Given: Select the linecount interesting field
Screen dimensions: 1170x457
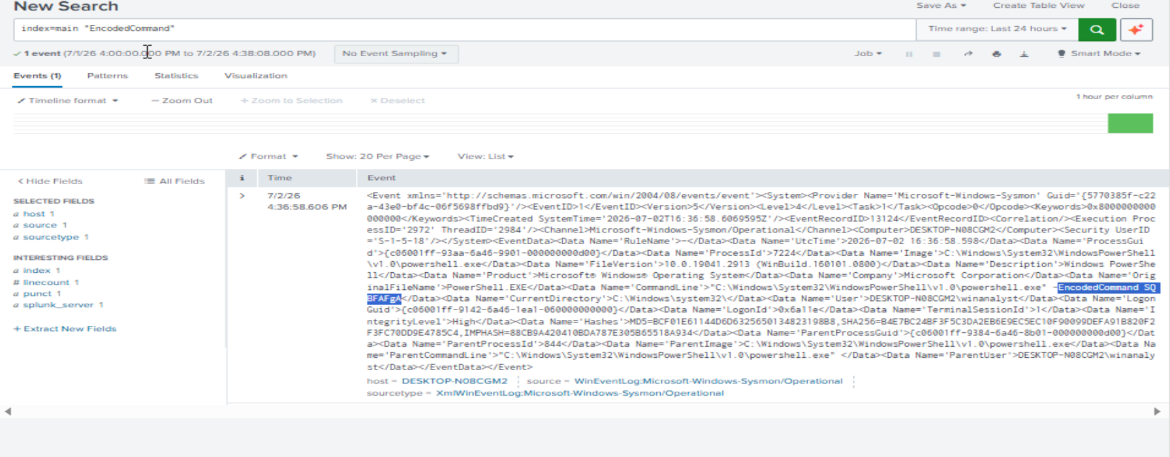Looking at the screenshot, I should coord(46,283).
